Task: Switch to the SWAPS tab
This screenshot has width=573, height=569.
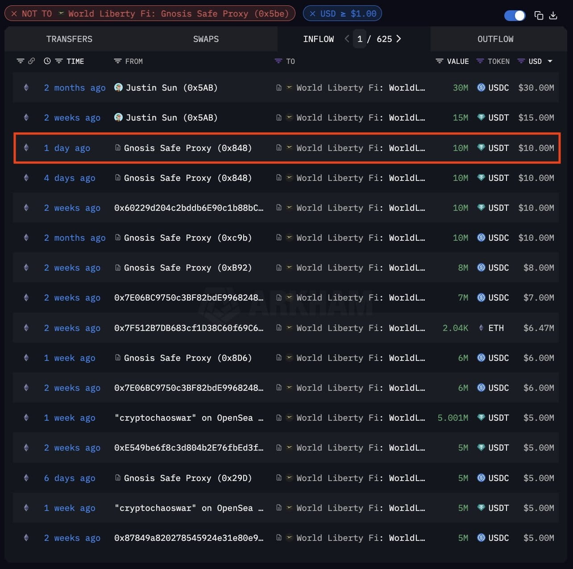Action: point(206,39)
